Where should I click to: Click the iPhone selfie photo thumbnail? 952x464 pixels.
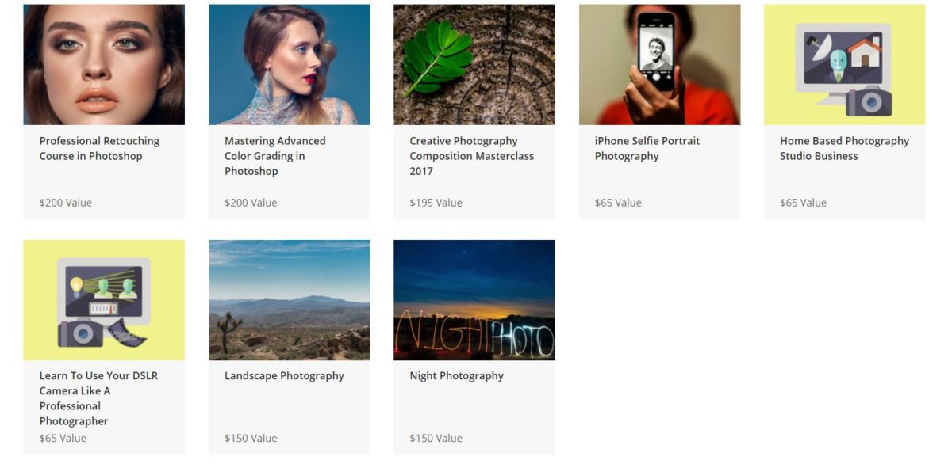click(658, 63)
